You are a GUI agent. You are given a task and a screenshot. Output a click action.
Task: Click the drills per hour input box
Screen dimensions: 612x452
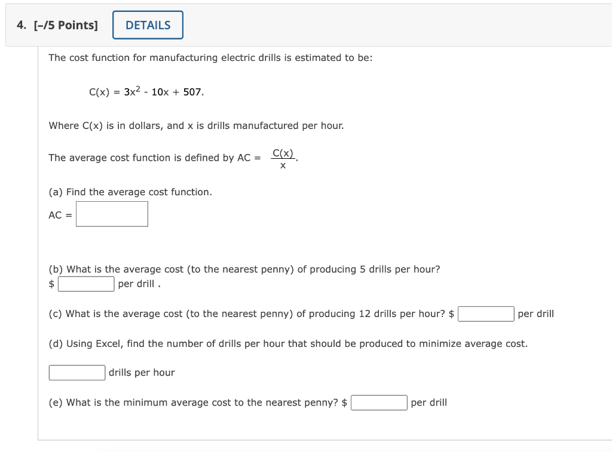click(76, 372)
